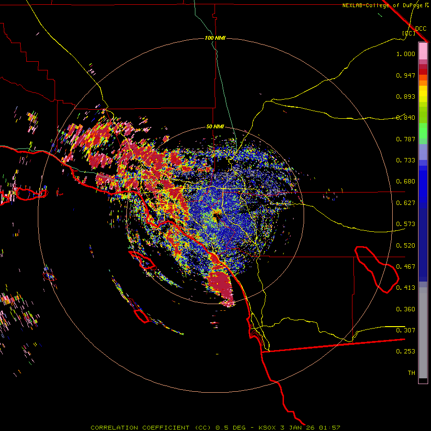Select the 0.627 scale value
431x431 pixels.
(x=406, y=203)
